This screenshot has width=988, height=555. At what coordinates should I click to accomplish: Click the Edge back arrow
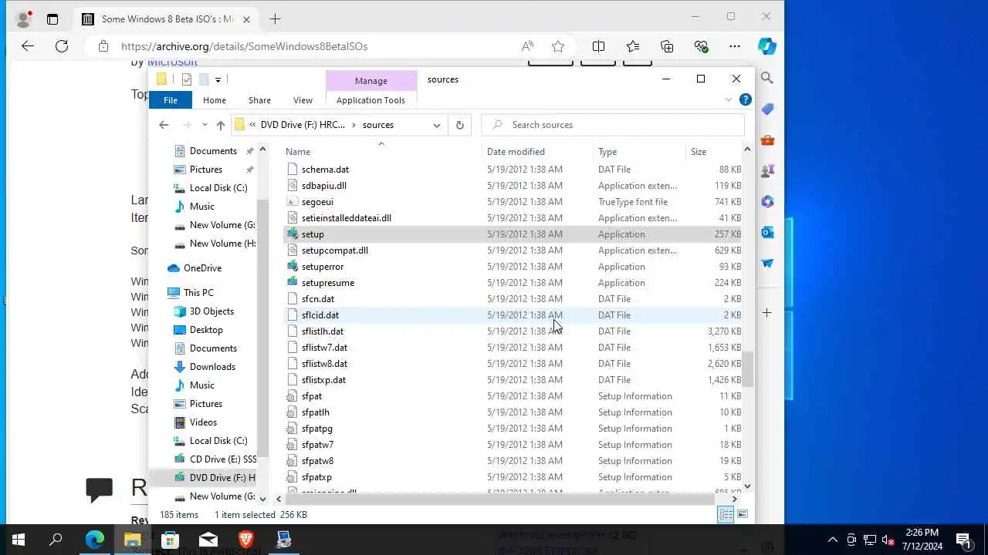[28, 46]
